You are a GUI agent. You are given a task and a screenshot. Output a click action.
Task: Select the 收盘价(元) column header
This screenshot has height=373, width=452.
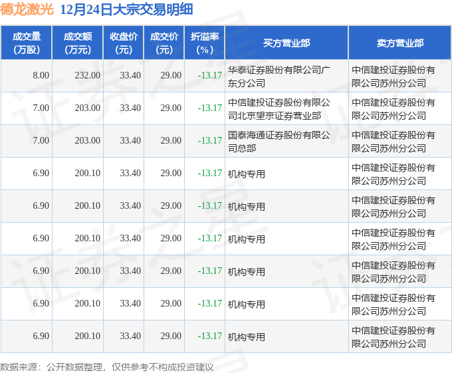pos(124,43)
